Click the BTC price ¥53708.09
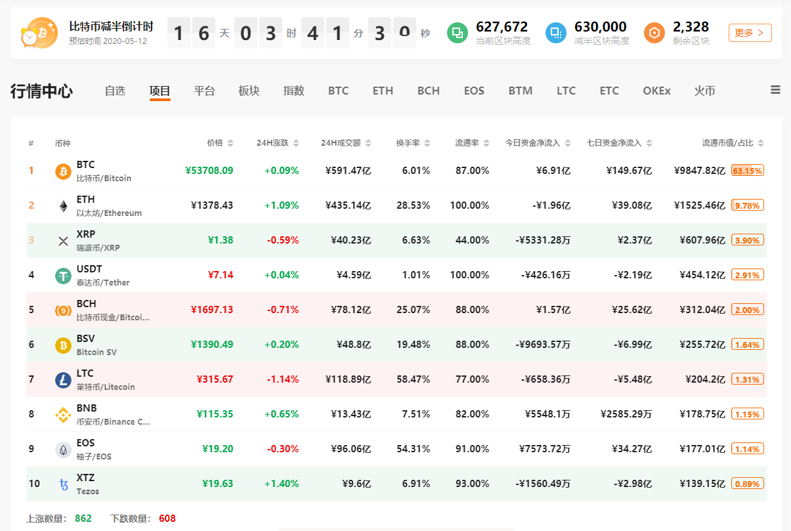Viewport: 791px width, 531px height. tap(209, 171)
